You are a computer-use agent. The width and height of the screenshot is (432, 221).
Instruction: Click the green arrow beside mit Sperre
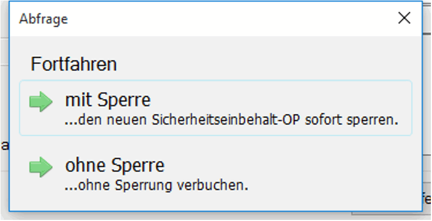pyautogui.click(x=41, y=102)
